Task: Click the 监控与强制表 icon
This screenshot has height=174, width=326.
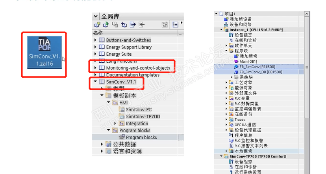Action: click(x=231, y=109)
